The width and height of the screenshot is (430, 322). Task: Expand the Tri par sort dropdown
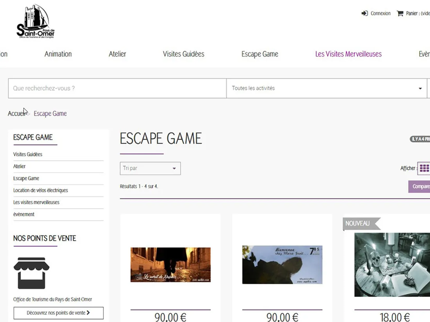[150, 168]
